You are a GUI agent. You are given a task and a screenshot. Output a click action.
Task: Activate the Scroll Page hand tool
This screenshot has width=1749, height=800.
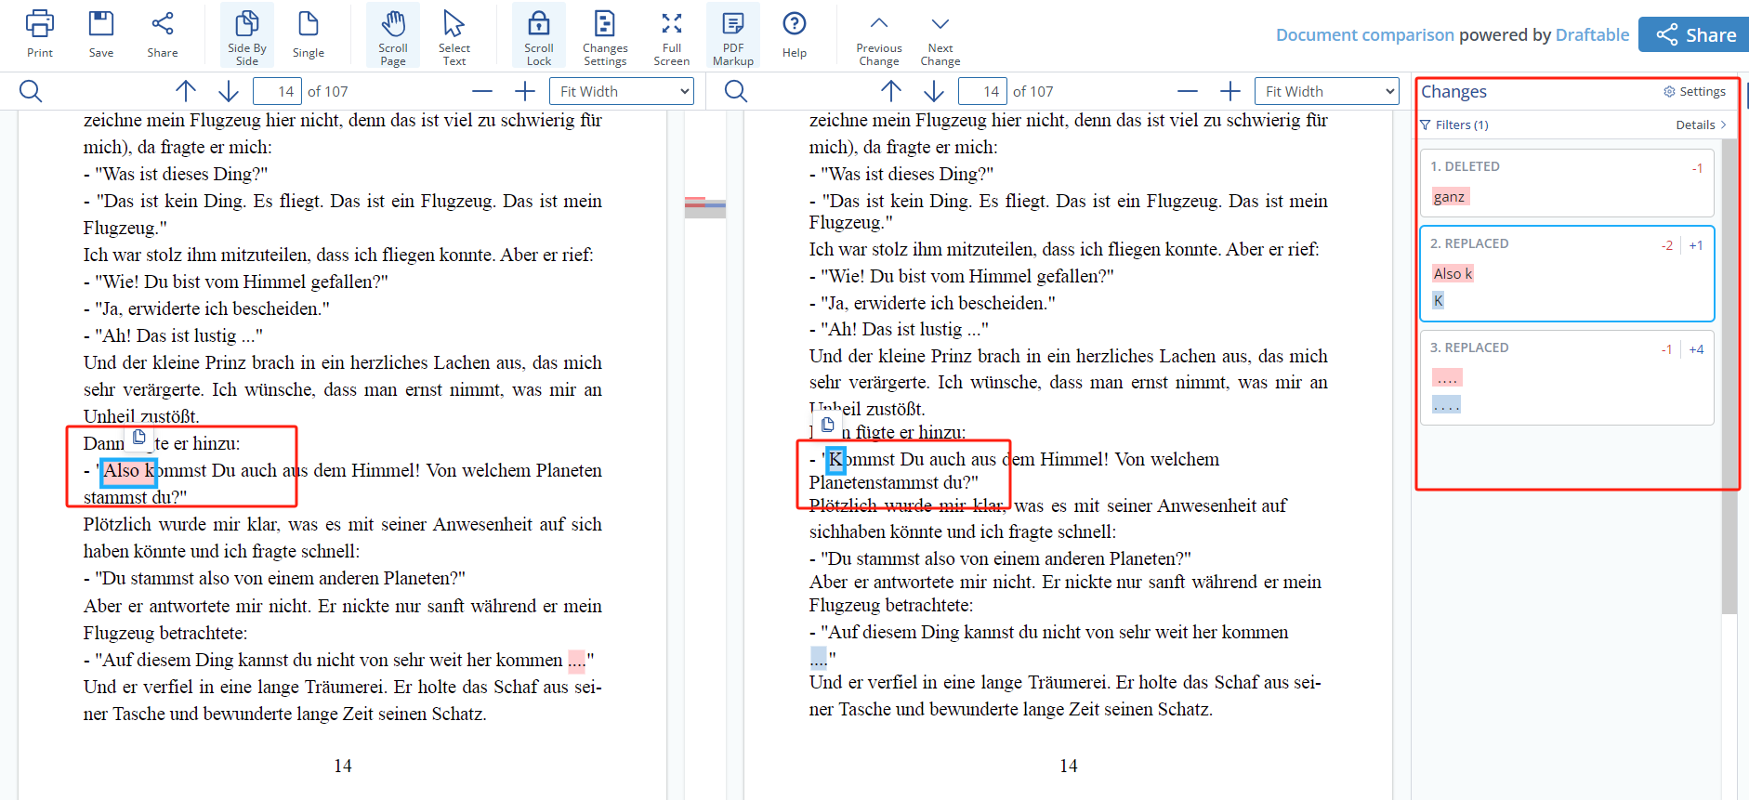[x=393, y=35]
